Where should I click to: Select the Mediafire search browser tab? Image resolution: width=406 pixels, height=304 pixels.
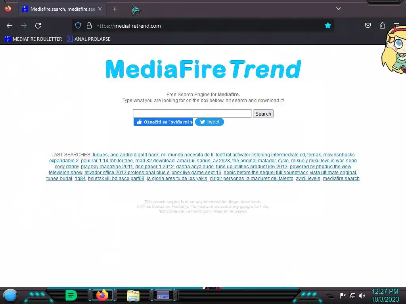62,9
